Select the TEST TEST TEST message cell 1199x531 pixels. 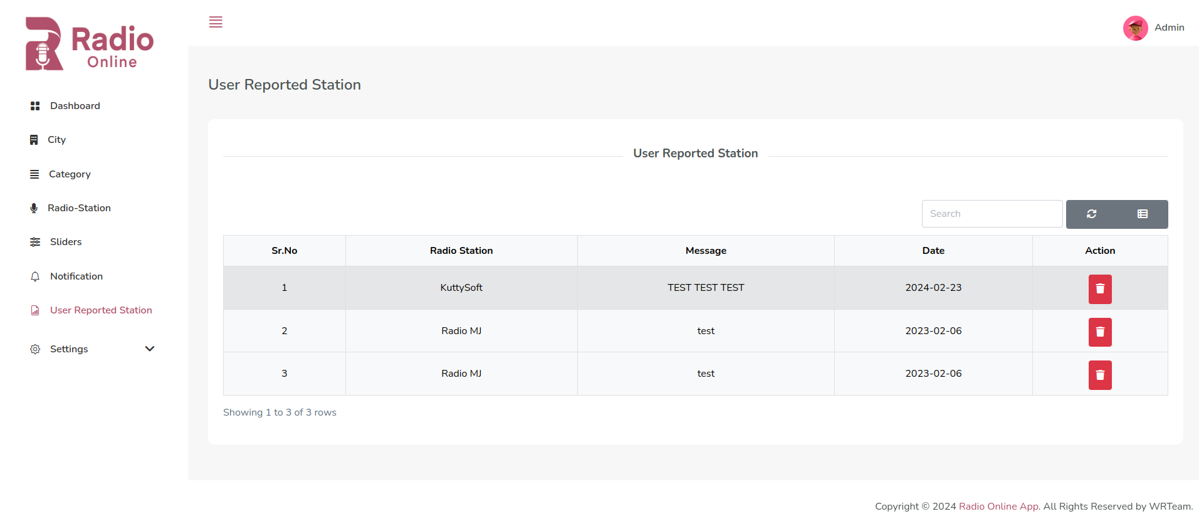coord(706,288)
